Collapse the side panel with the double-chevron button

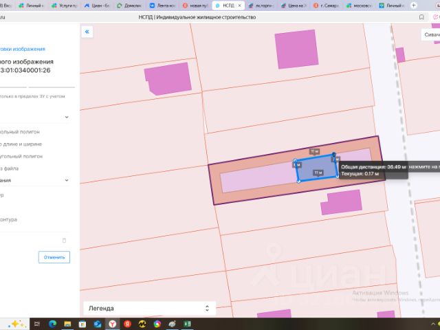click(87, 32)
